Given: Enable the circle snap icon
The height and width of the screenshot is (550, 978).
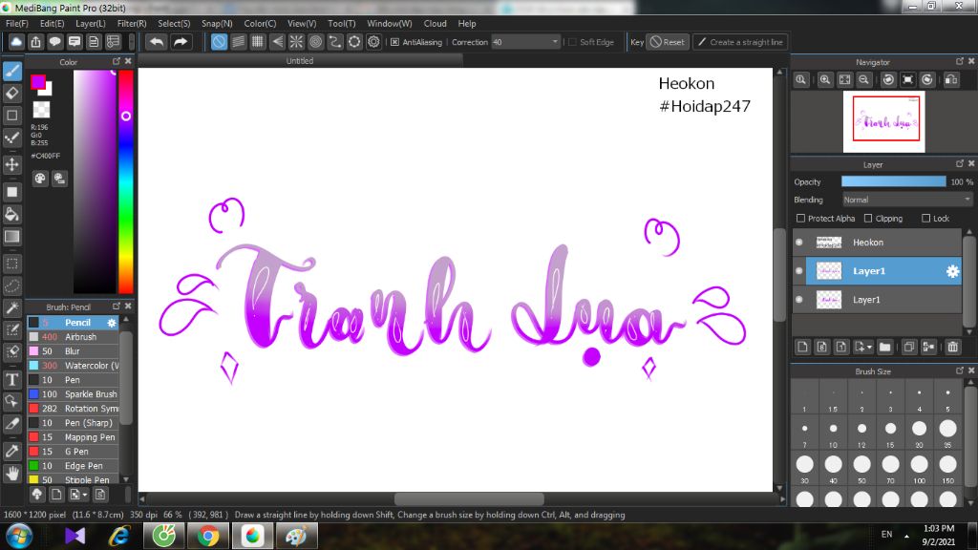Looking at the screenshot, I should pyautogui.click(x=315, y=42).
